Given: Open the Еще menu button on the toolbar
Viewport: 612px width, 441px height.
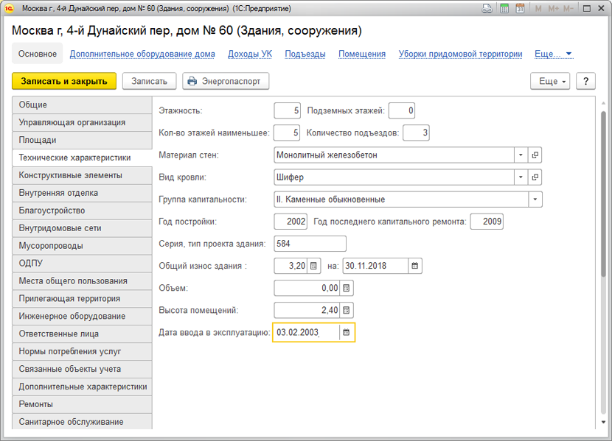Looking at the screenshot, I should (551, 81).
